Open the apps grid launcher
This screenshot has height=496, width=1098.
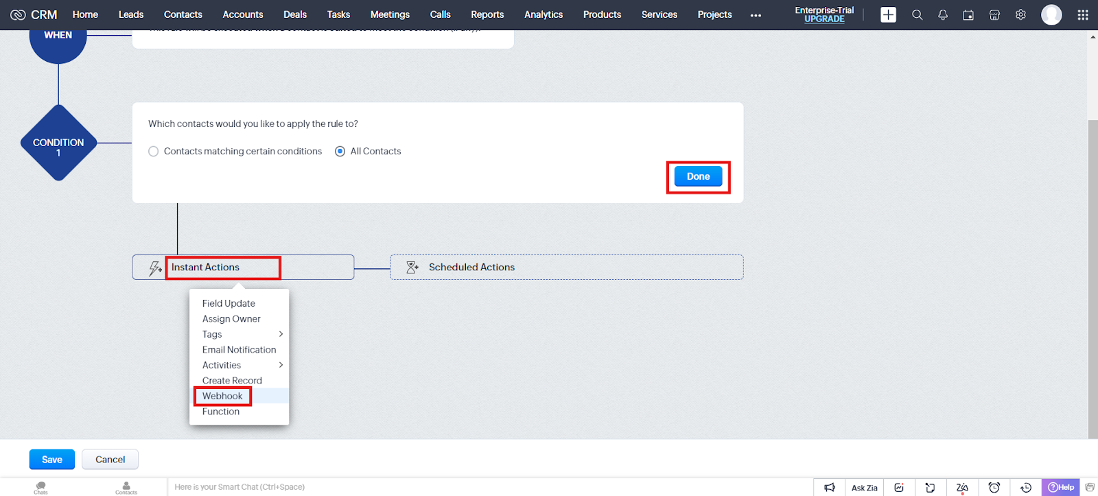(x=1083, y=14)
